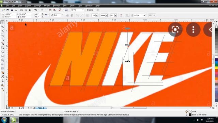Switch to the Page 1 tab

[41, 108]
